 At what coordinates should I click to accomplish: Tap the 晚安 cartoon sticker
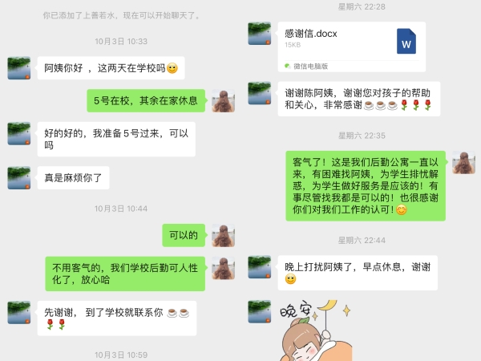click(x=315, y=331)
